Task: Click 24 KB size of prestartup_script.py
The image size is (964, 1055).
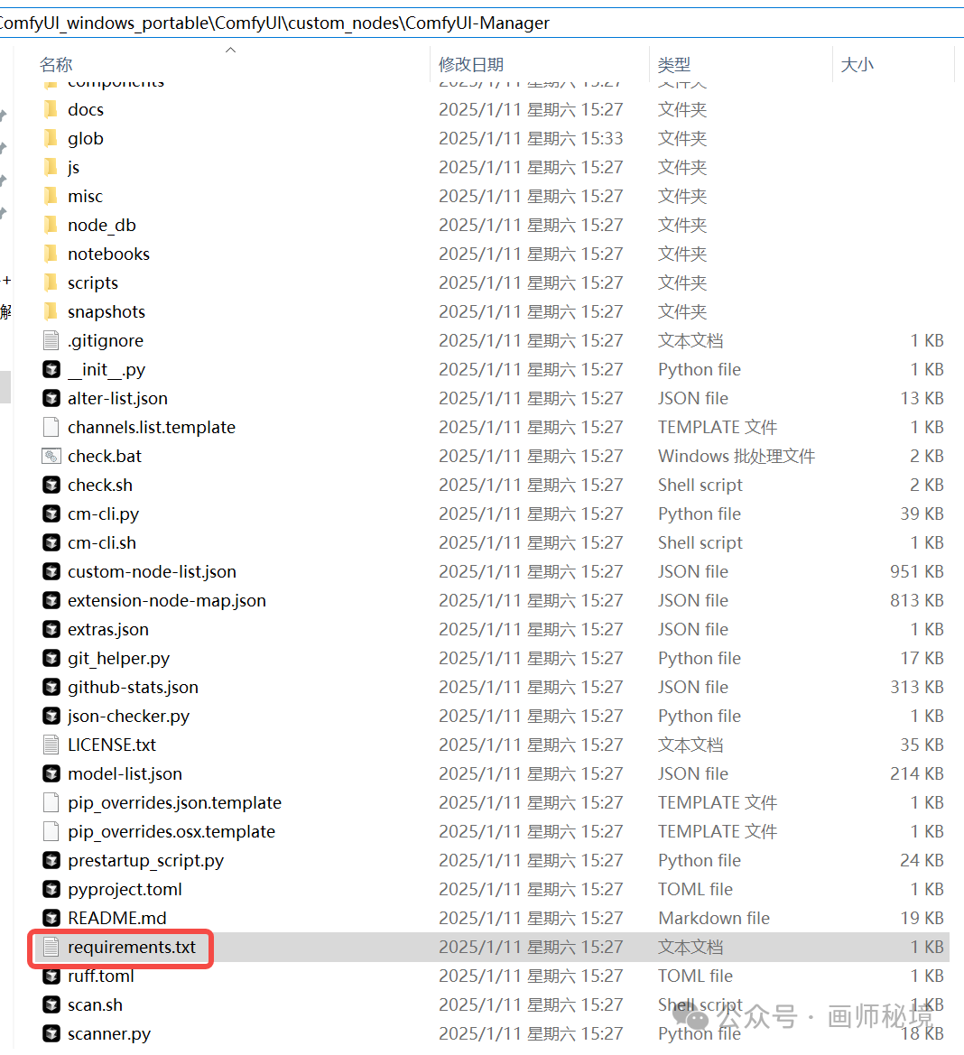Action: click(922, 861)
